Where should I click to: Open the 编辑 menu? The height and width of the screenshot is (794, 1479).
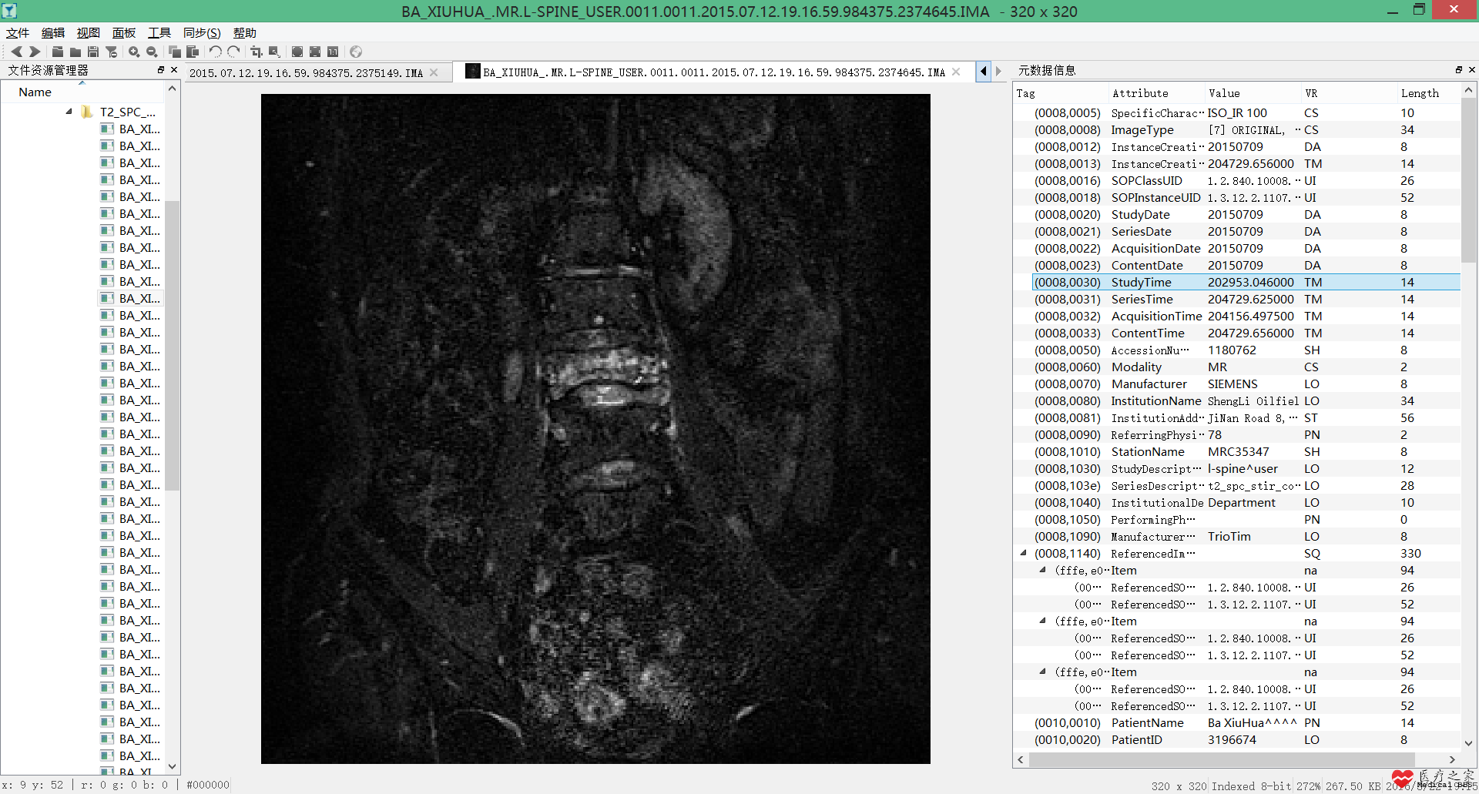tap(53, 33)
